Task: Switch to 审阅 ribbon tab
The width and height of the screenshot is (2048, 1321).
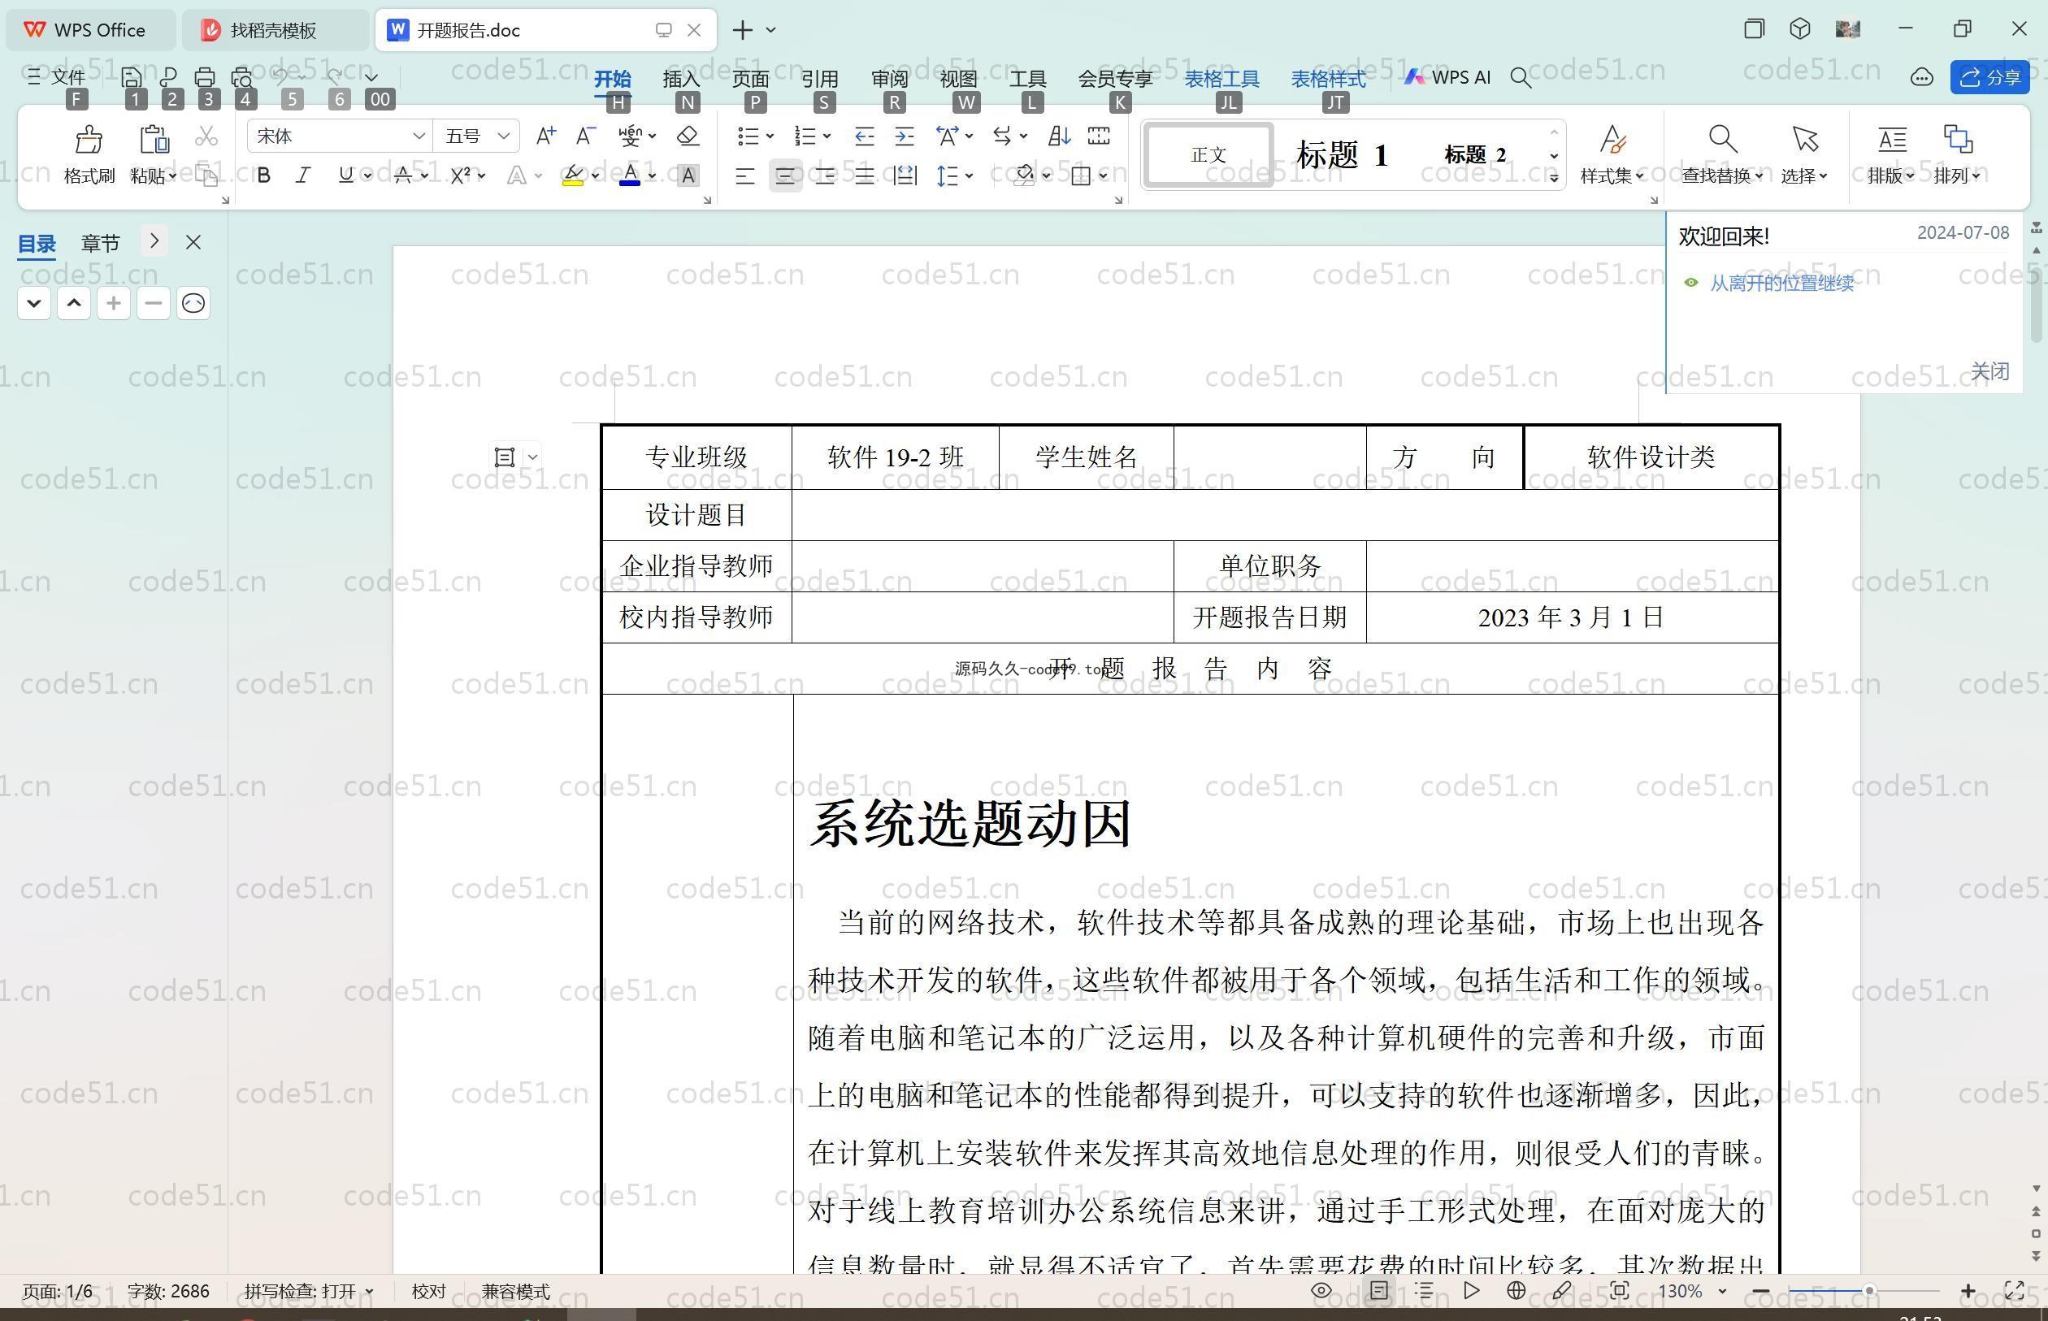Action: pyautogui.click(x=890, y=79)
